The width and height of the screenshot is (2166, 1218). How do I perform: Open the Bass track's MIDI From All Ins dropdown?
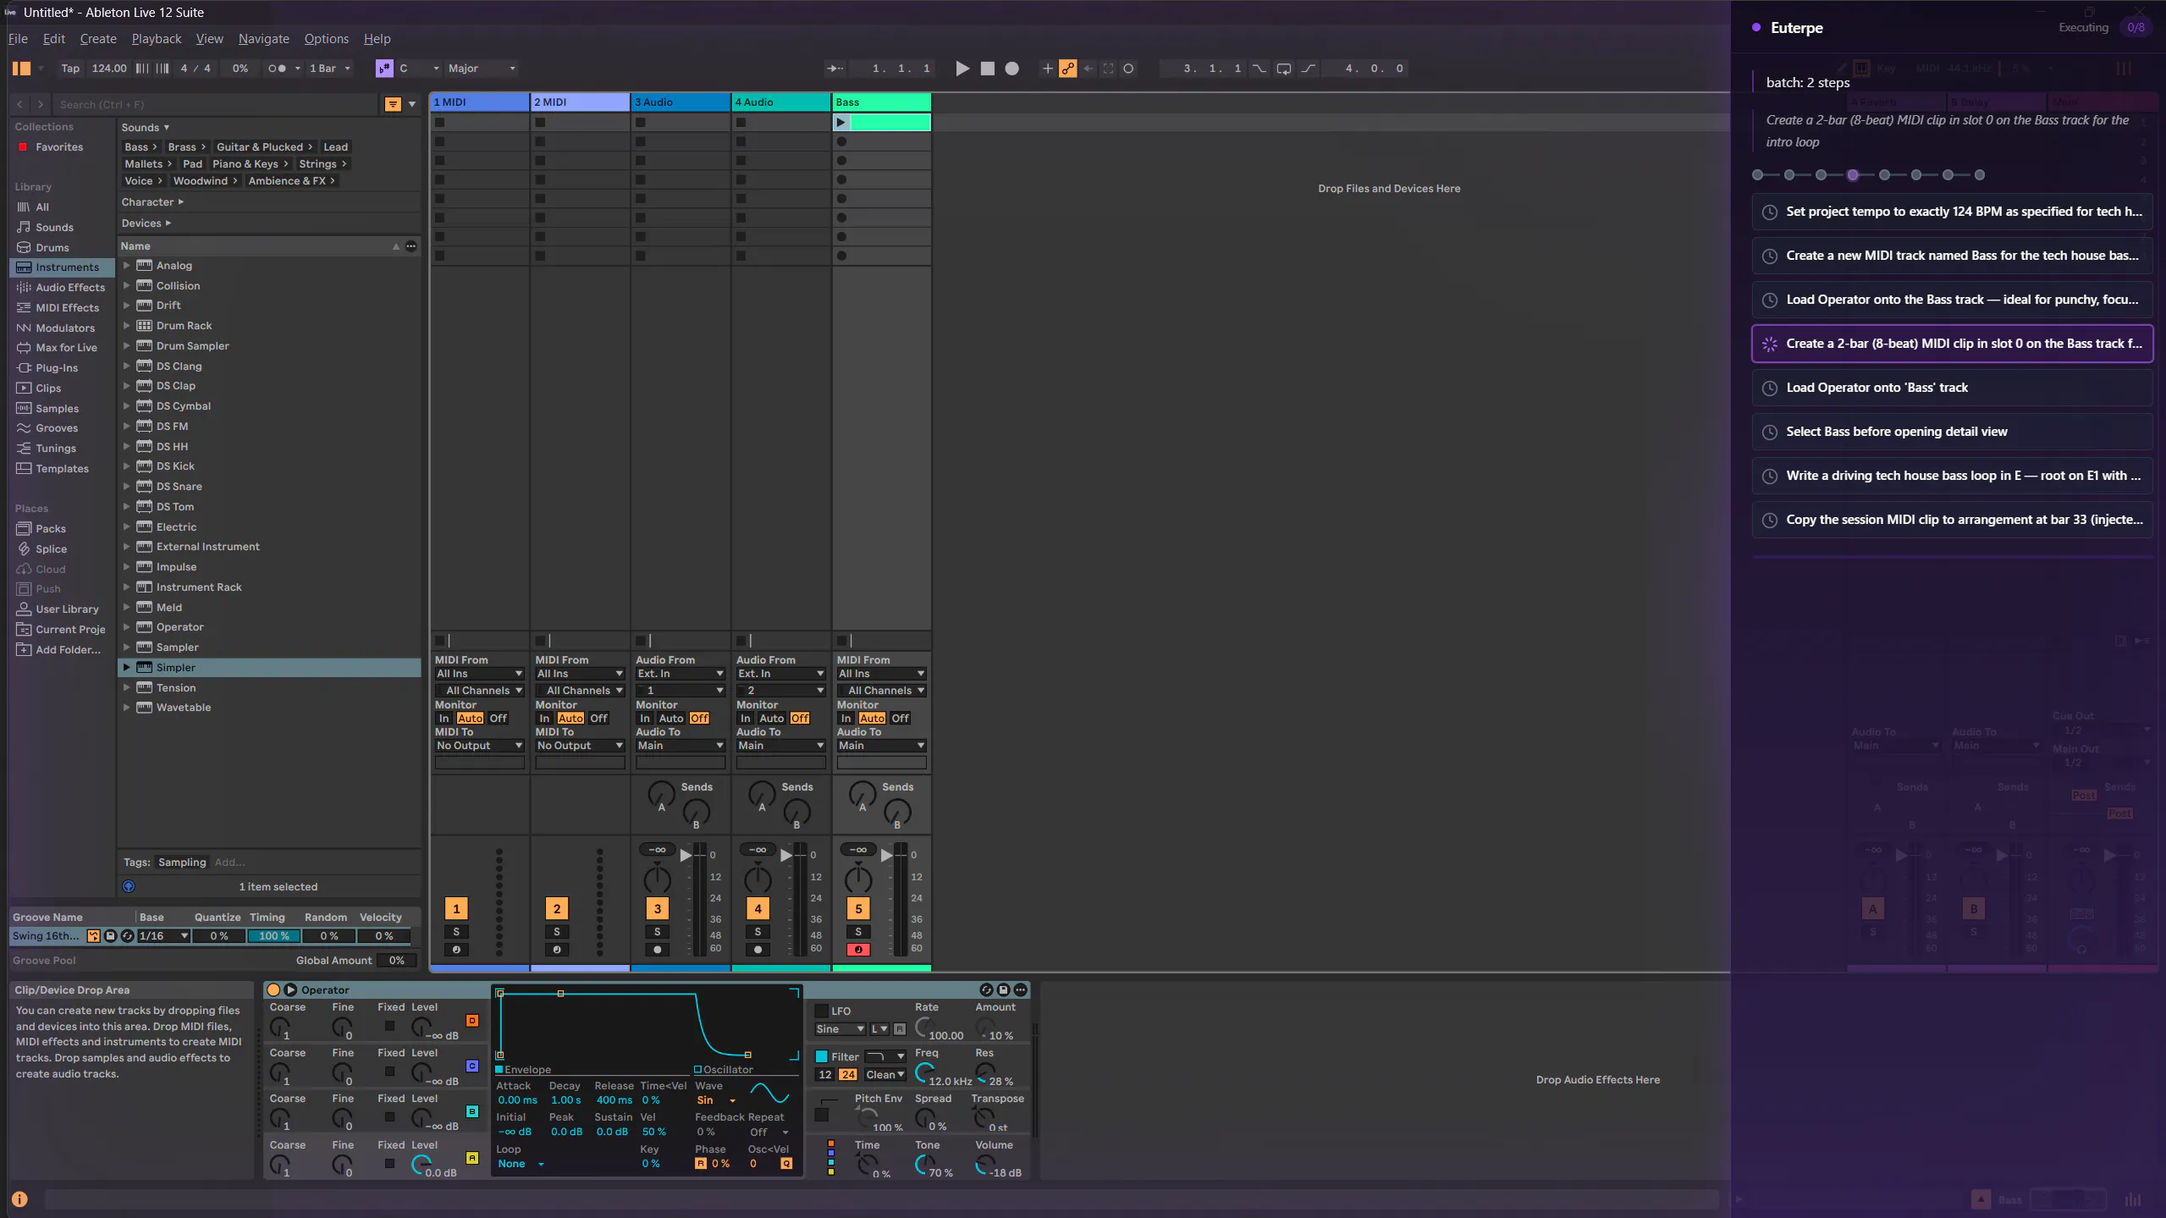(881, 674)
